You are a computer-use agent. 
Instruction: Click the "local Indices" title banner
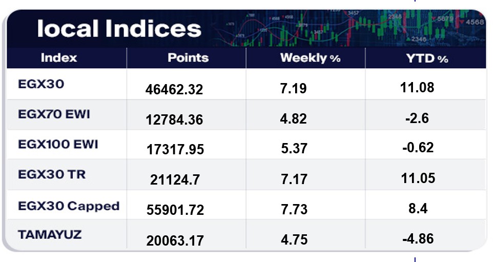tap(119, 29)
